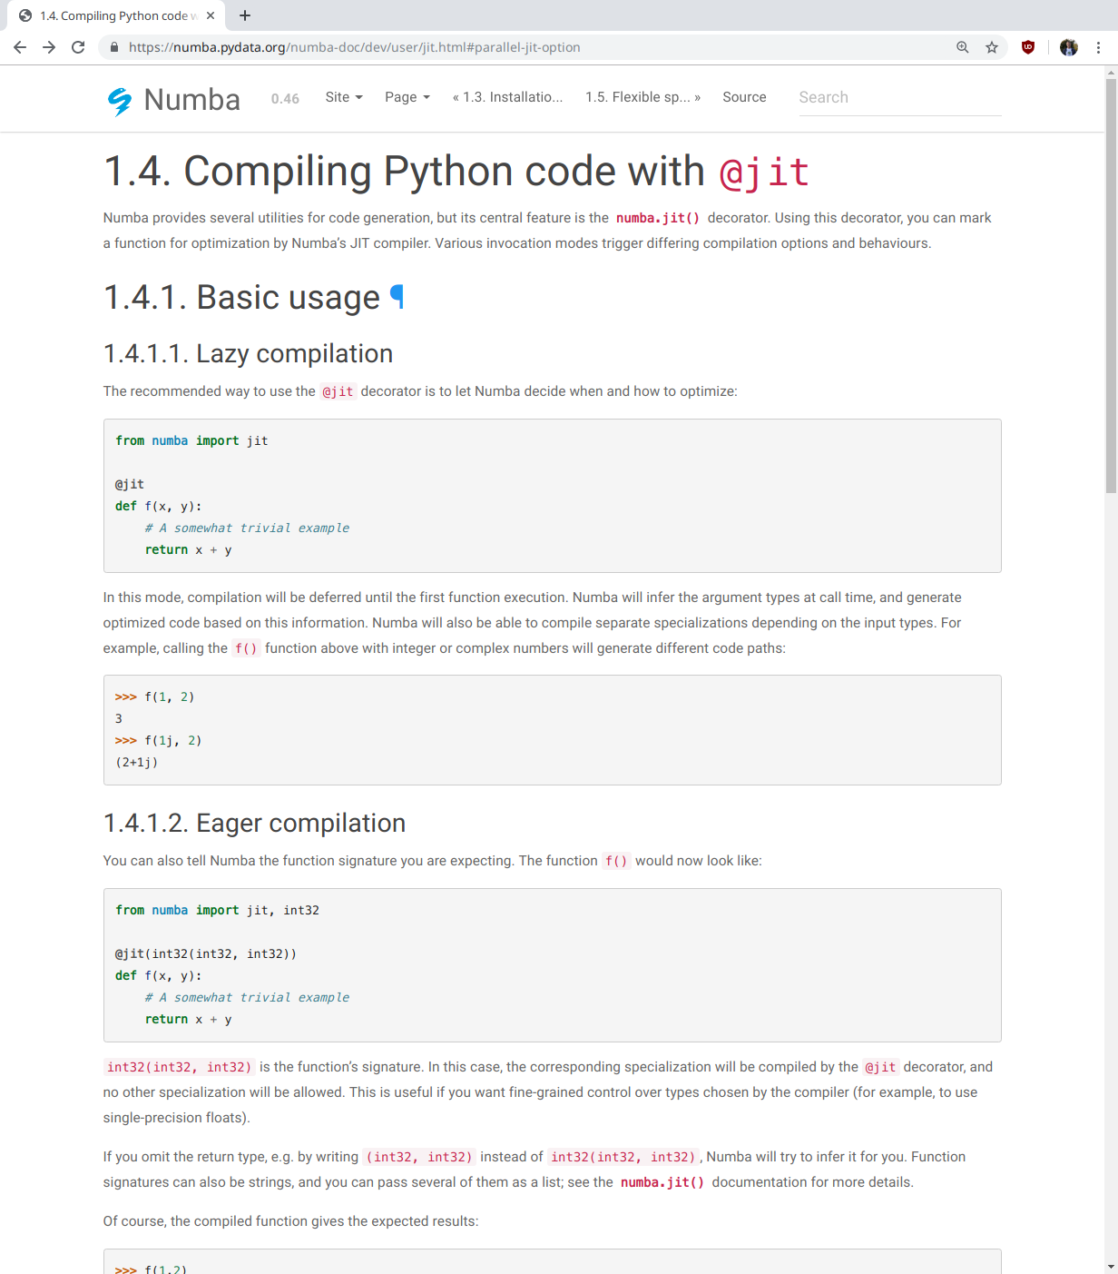Image resolution: width=1118 pixels, height=1274 pixels.
Task: Click the address bar URL
Action: 354,47
